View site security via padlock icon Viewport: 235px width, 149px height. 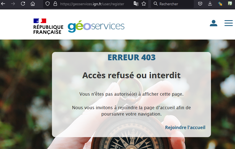coord(55,4)
